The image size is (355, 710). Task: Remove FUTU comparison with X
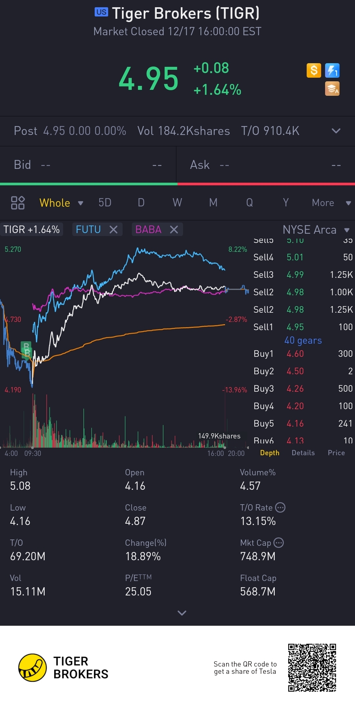pos(113,229)
